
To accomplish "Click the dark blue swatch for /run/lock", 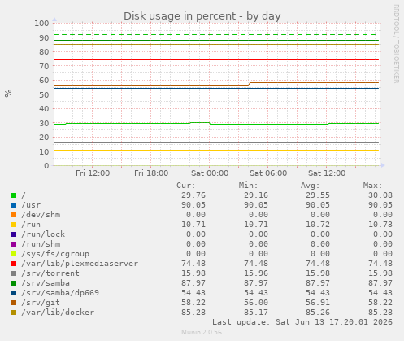I will [14, 234].
